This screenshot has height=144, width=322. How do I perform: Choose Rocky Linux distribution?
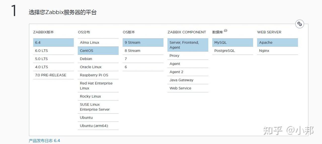click(98, 96)
